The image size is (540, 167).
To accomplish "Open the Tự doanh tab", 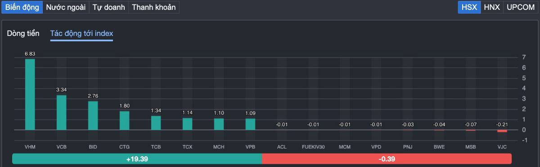I will coord(108,7).
